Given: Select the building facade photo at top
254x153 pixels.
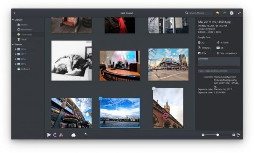Looking at the screenshot, I should click(x=168, y=25).
